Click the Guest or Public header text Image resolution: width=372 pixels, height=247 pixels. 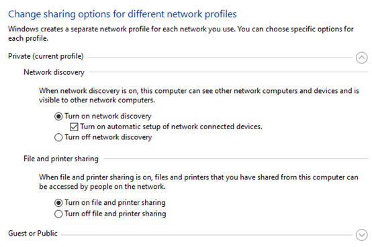point(33,233)
